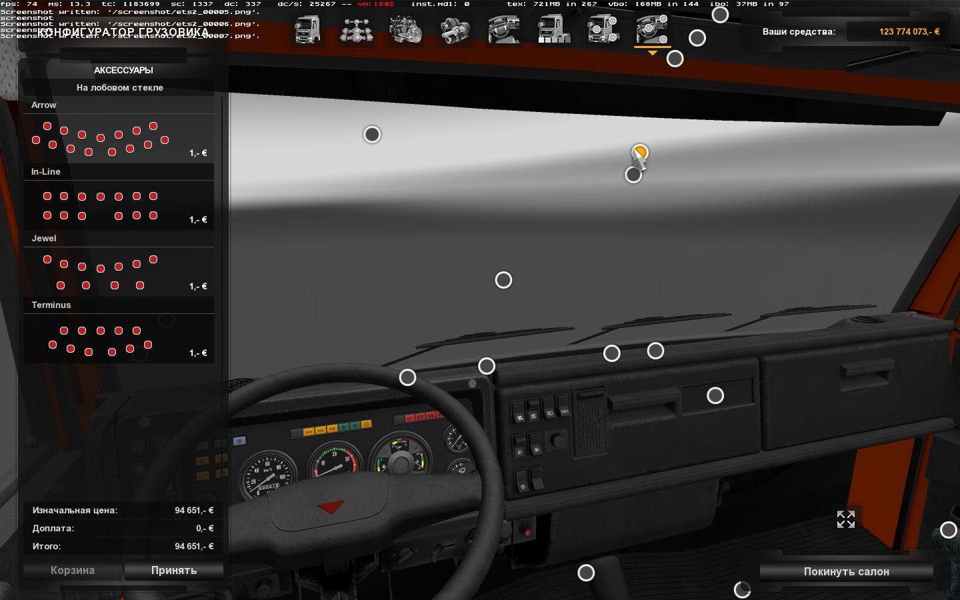The width and height of the screenshot is (960, 600).
Task: Open the interior cabin style icon
Action: coord(505,30)
